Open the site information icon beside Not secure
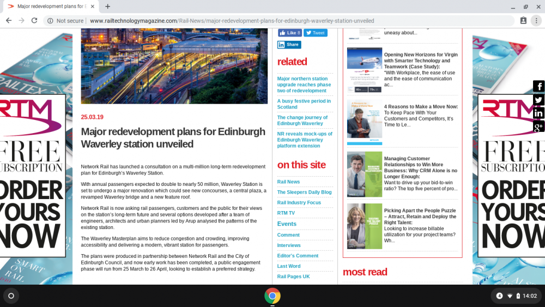Image resolution: width=545 pixels, height=307 pixels. (x=50, y=21)
